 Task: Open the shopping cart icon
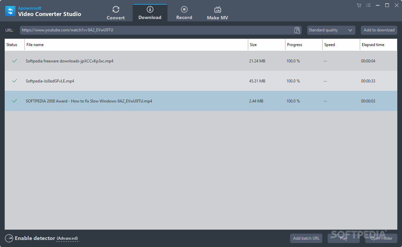click(x=359, y=5)
